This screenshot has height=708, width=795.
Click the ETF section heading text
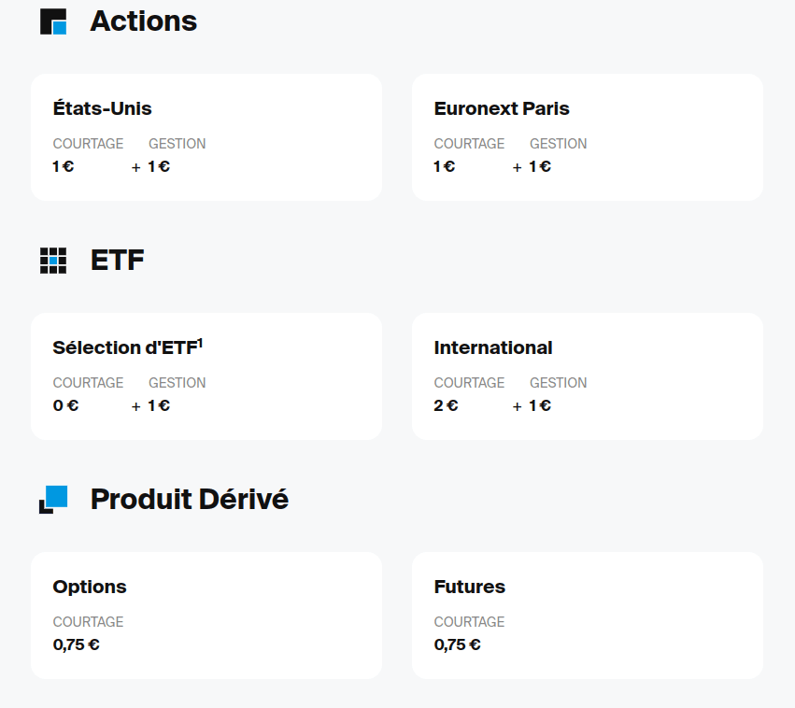tap(118, 261)
